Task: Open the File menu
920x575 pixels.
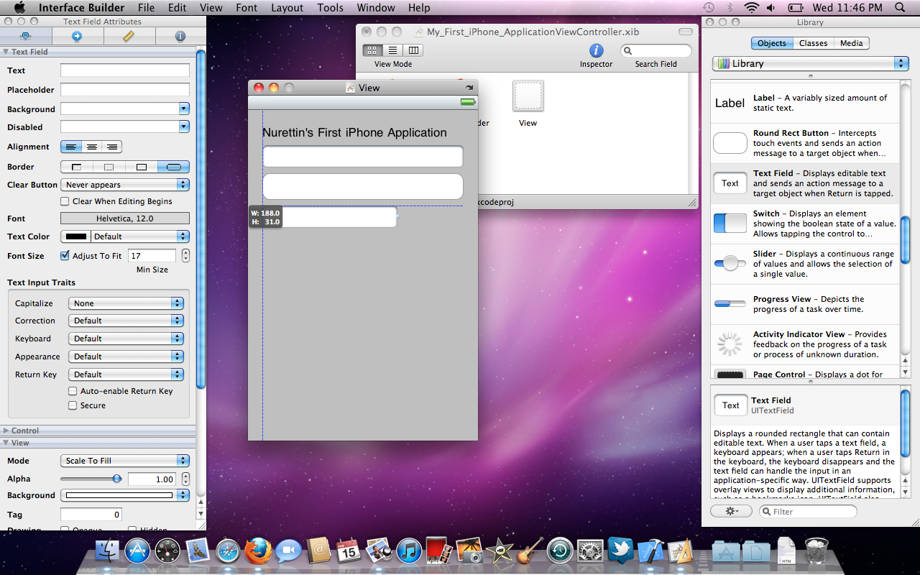Action: pyautogui.click(x=147, y=8)
